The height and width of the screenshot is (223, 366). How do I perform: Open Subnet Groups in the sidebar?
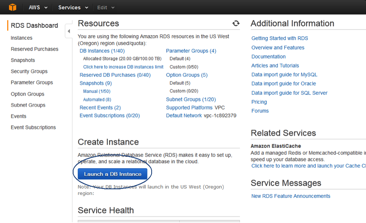click(x=28, y=105)
